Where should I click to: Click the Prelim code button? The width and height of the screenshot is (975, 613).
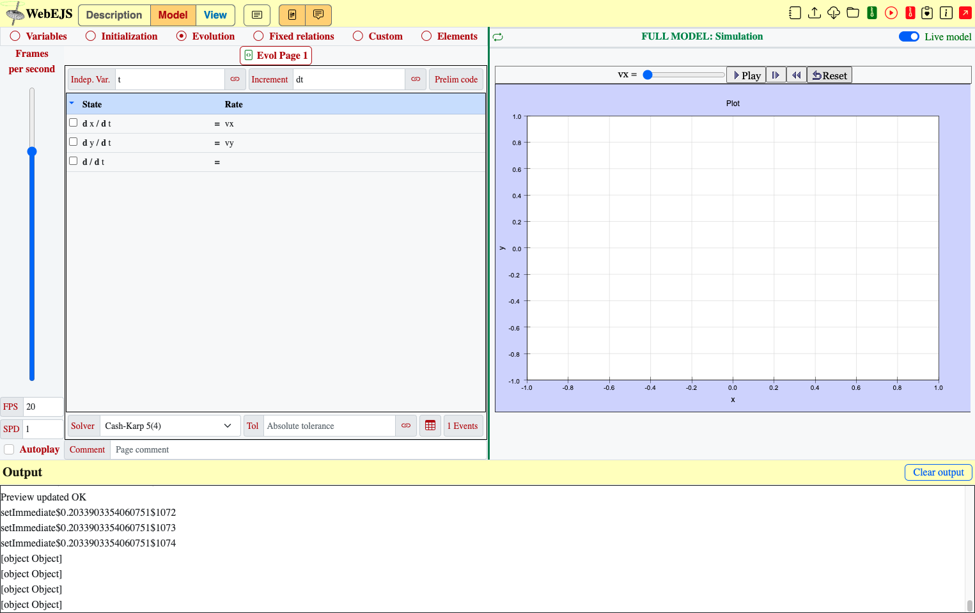click(x=456, y=79)
